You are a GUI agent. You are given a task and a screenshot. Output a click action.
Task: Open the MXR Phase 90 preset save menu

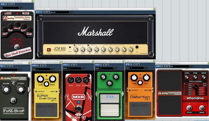pos(84,68)
